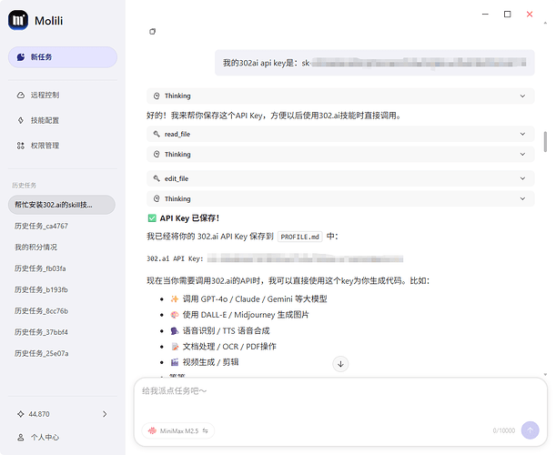
Task: Open the 44,870 points balance entry
Action: pos(63,414)
